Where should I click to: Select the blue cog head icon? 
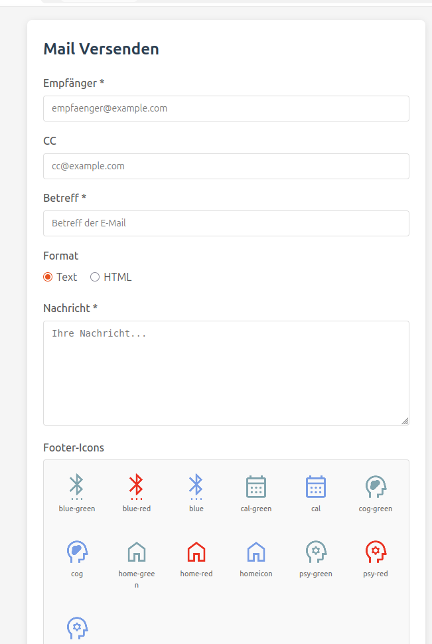(x=77, y=552)
